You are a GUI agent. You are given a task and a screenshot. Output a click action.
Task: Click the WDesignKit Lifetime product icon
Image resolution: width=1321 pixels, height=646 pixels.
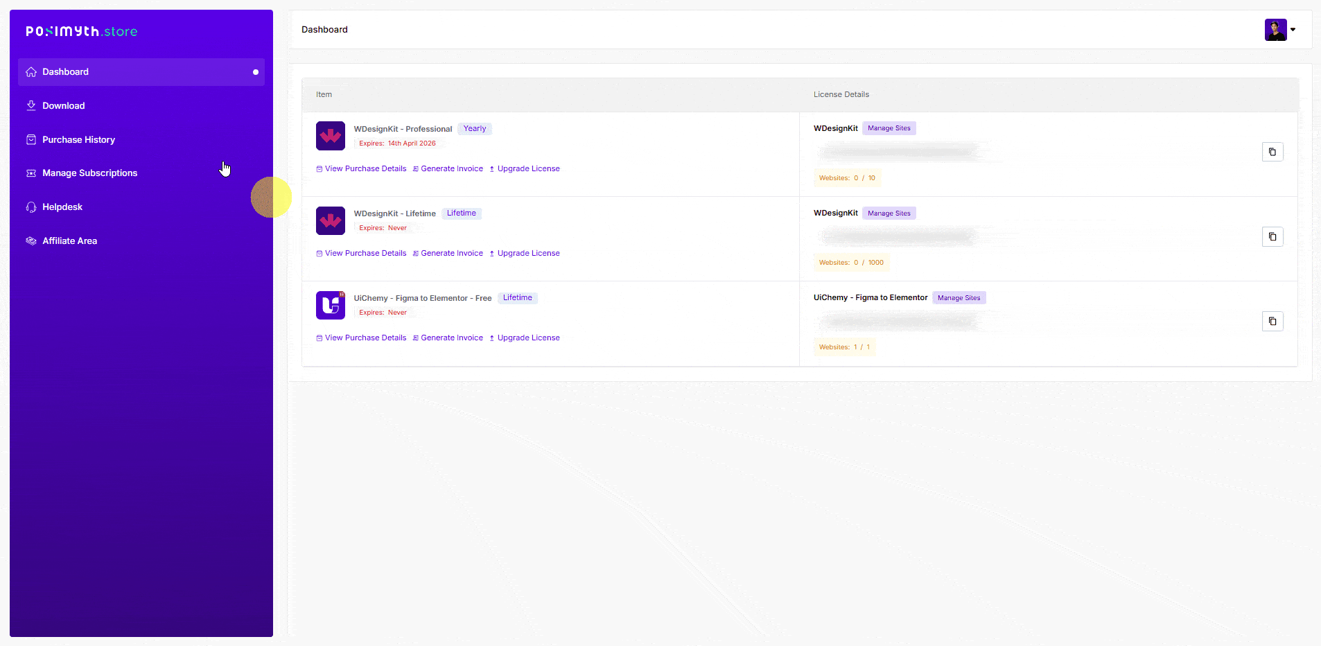pos(331,220)
